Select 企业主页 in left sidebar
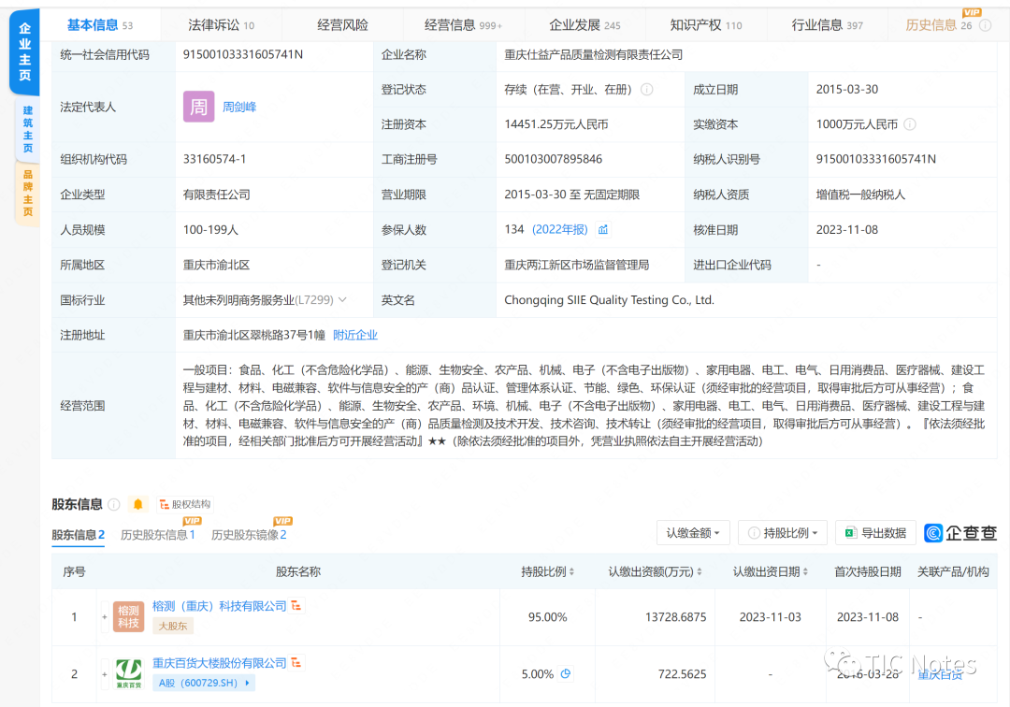 tap(24, 52)
